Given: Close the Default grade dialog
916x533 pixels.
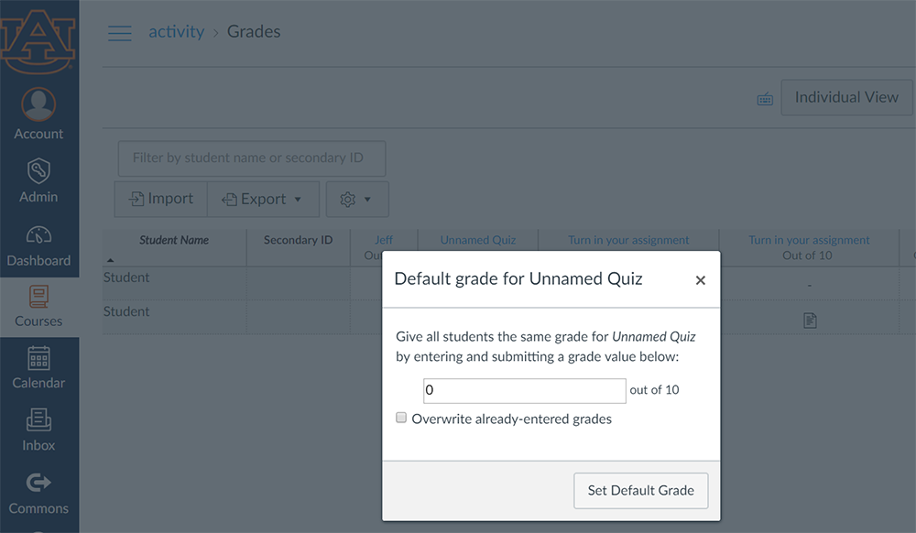Looking at the screenshot, I should (x=701, y=280).
